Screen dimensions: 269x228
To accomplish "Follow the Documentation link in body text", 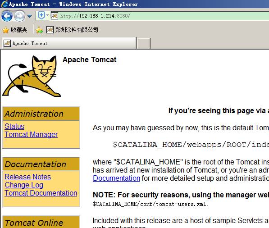I will click(x=117, y=178).
